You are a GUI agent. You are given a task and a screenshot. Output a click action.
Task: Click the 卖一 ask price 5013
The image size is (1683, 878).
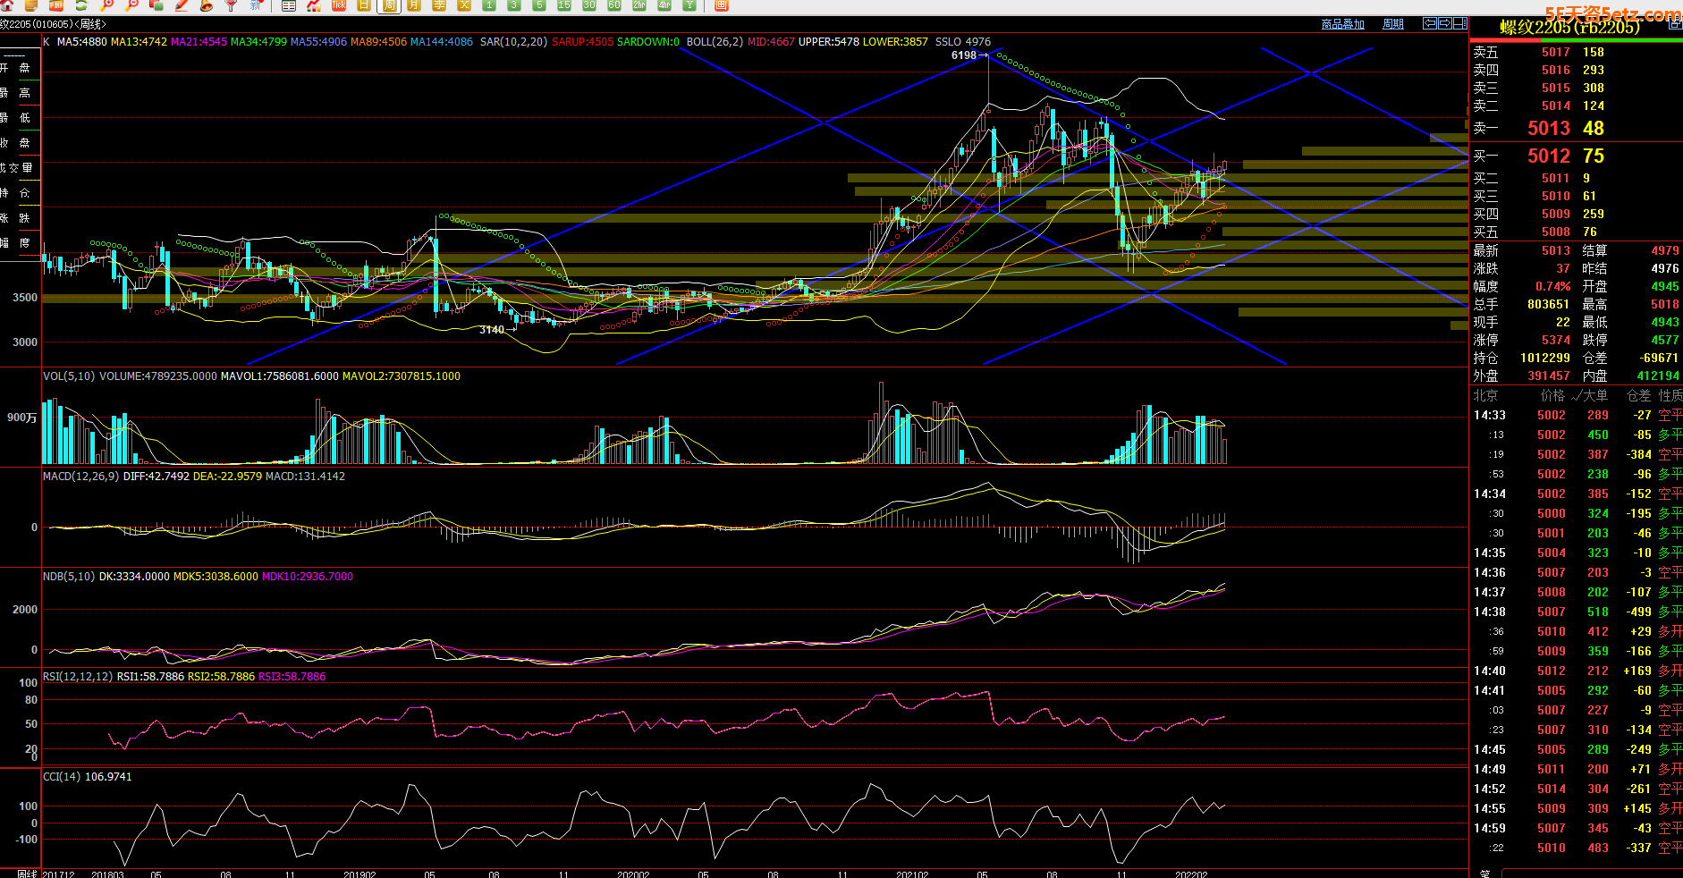tap(1549, 128)
